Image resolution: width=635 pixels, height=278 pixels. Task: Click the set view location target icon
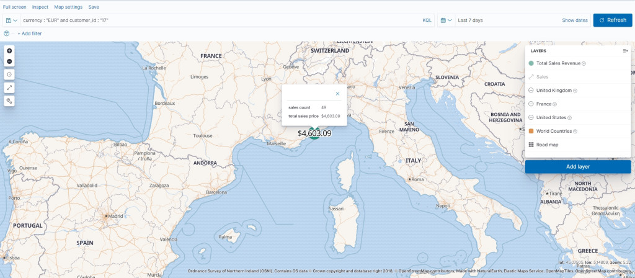[x=9, y=74]
